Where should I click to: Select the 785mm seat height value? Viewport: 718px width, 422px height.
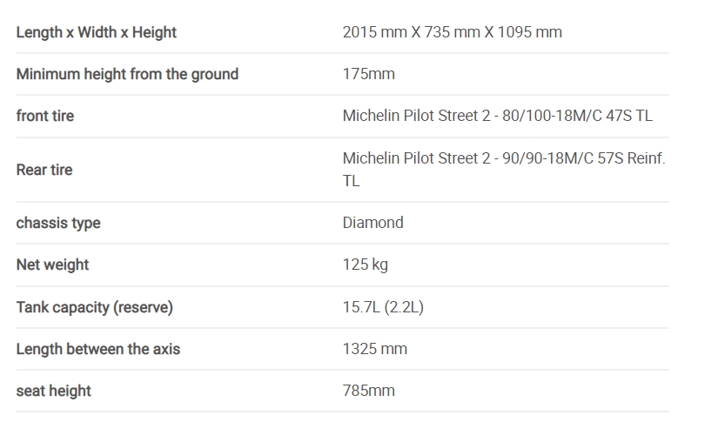pos(369,391)
